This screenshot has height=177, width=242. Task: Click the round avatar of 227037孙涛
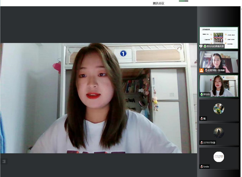(219, 133)
